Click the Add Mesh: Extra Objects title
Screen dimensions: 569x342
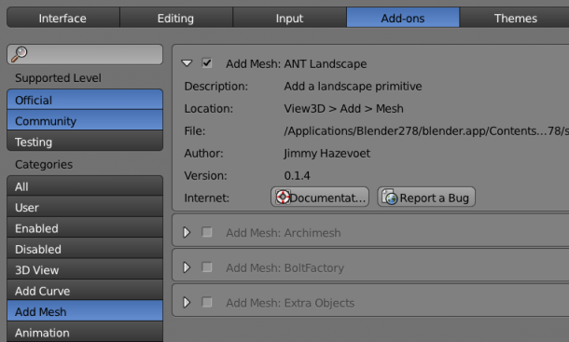tap(290, 303)
